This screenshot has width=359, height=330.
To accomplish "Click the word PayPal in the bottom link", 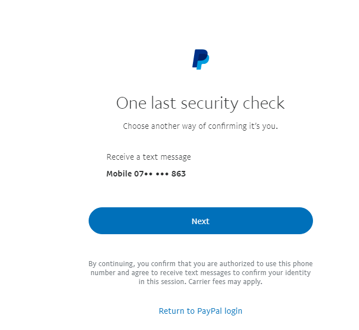I will pos(210,311).
